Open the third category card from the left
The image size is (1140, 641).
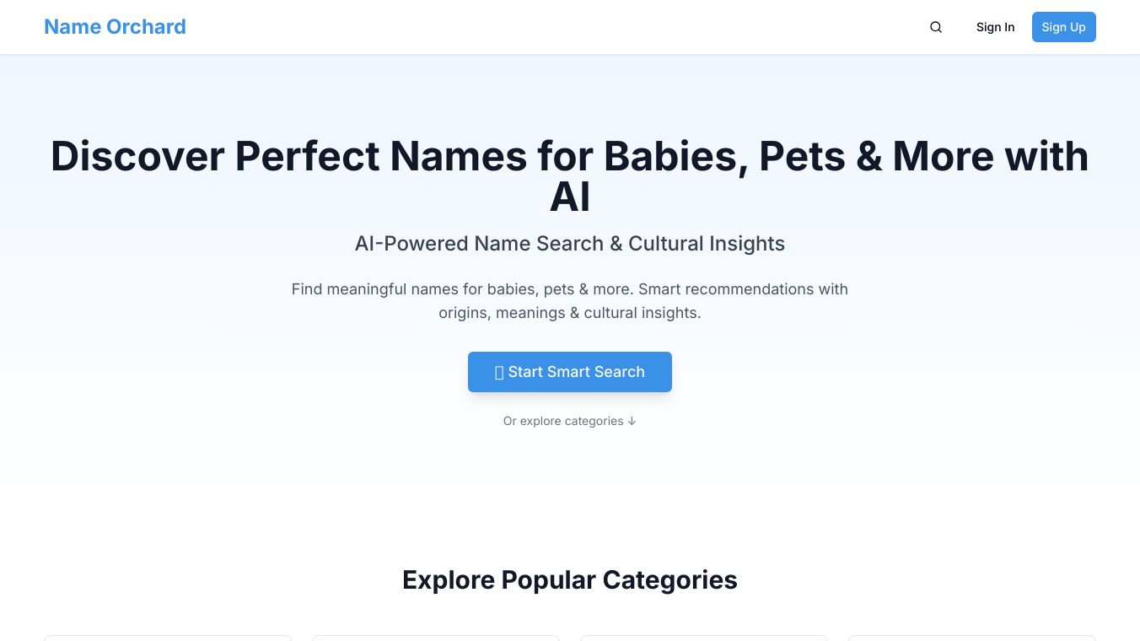(x=704, y=638)
